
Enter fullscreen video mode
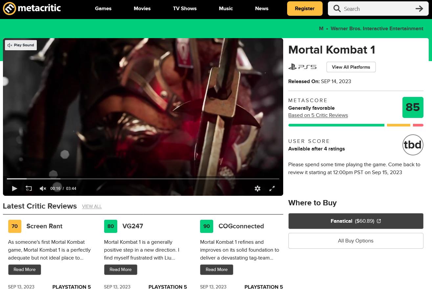[272, 189]
